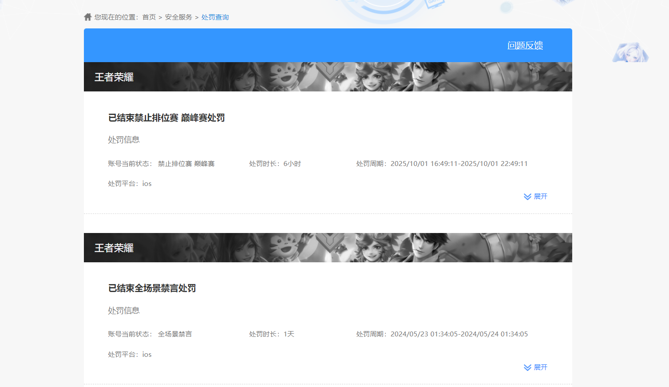The image size is (669, 387).
Task: Click heading 已结束禁止排位赛 巅峰赛处罚
Action: coord(166,118)
